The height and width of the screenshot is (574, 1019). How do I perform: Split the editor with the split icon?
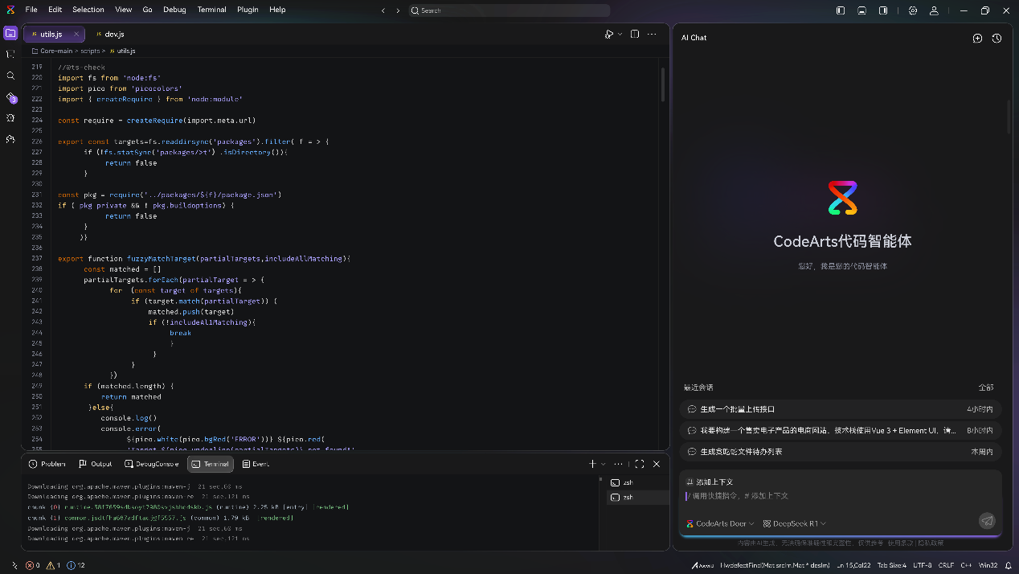coord(635,35)
